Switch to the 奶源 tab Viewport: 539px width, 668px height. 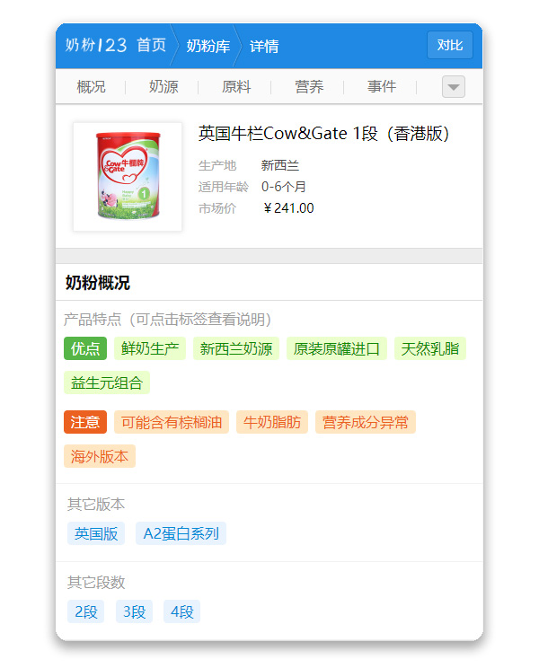click(x=163, y=87)
